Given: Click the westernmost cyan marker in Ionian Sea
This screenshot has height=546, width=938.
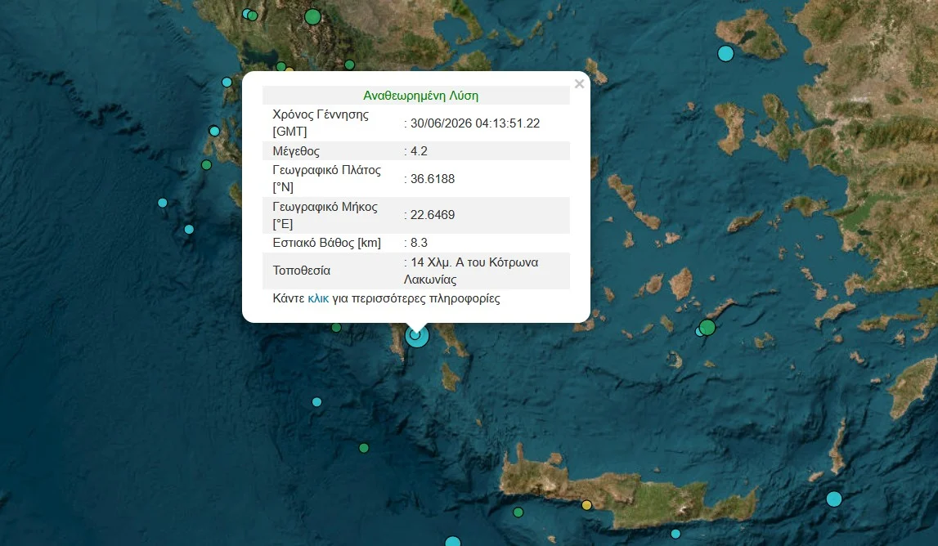Looking at the screenshot, I should 163,203.
